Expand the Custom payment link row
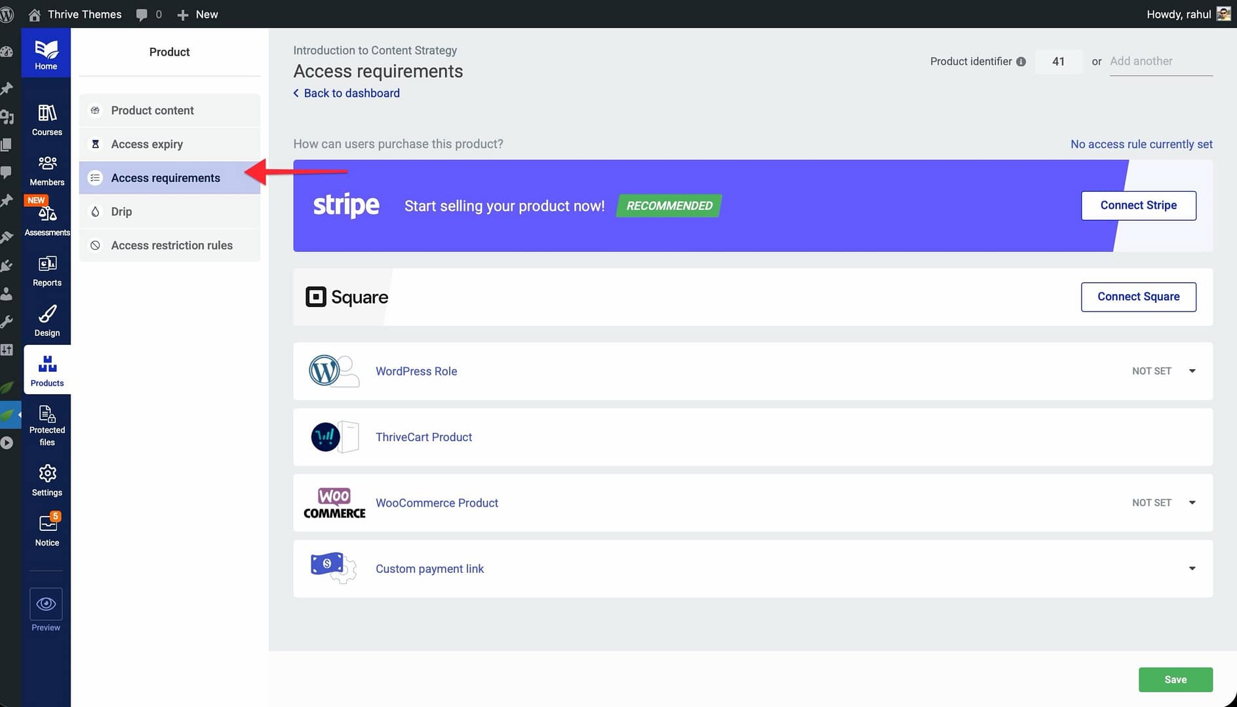1237x707 pixels. [x=1192, y=569]
